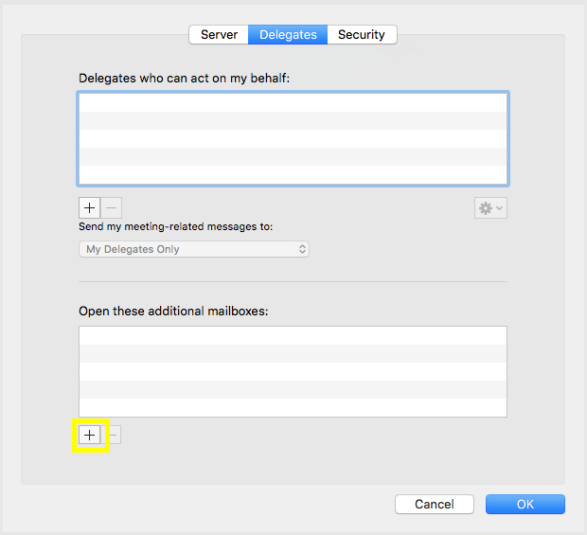The width and height of the screenshot is (587, 535).
Task: Open the gear action menu for delegates
Action: pyautogui.click(x=486, y=207)
